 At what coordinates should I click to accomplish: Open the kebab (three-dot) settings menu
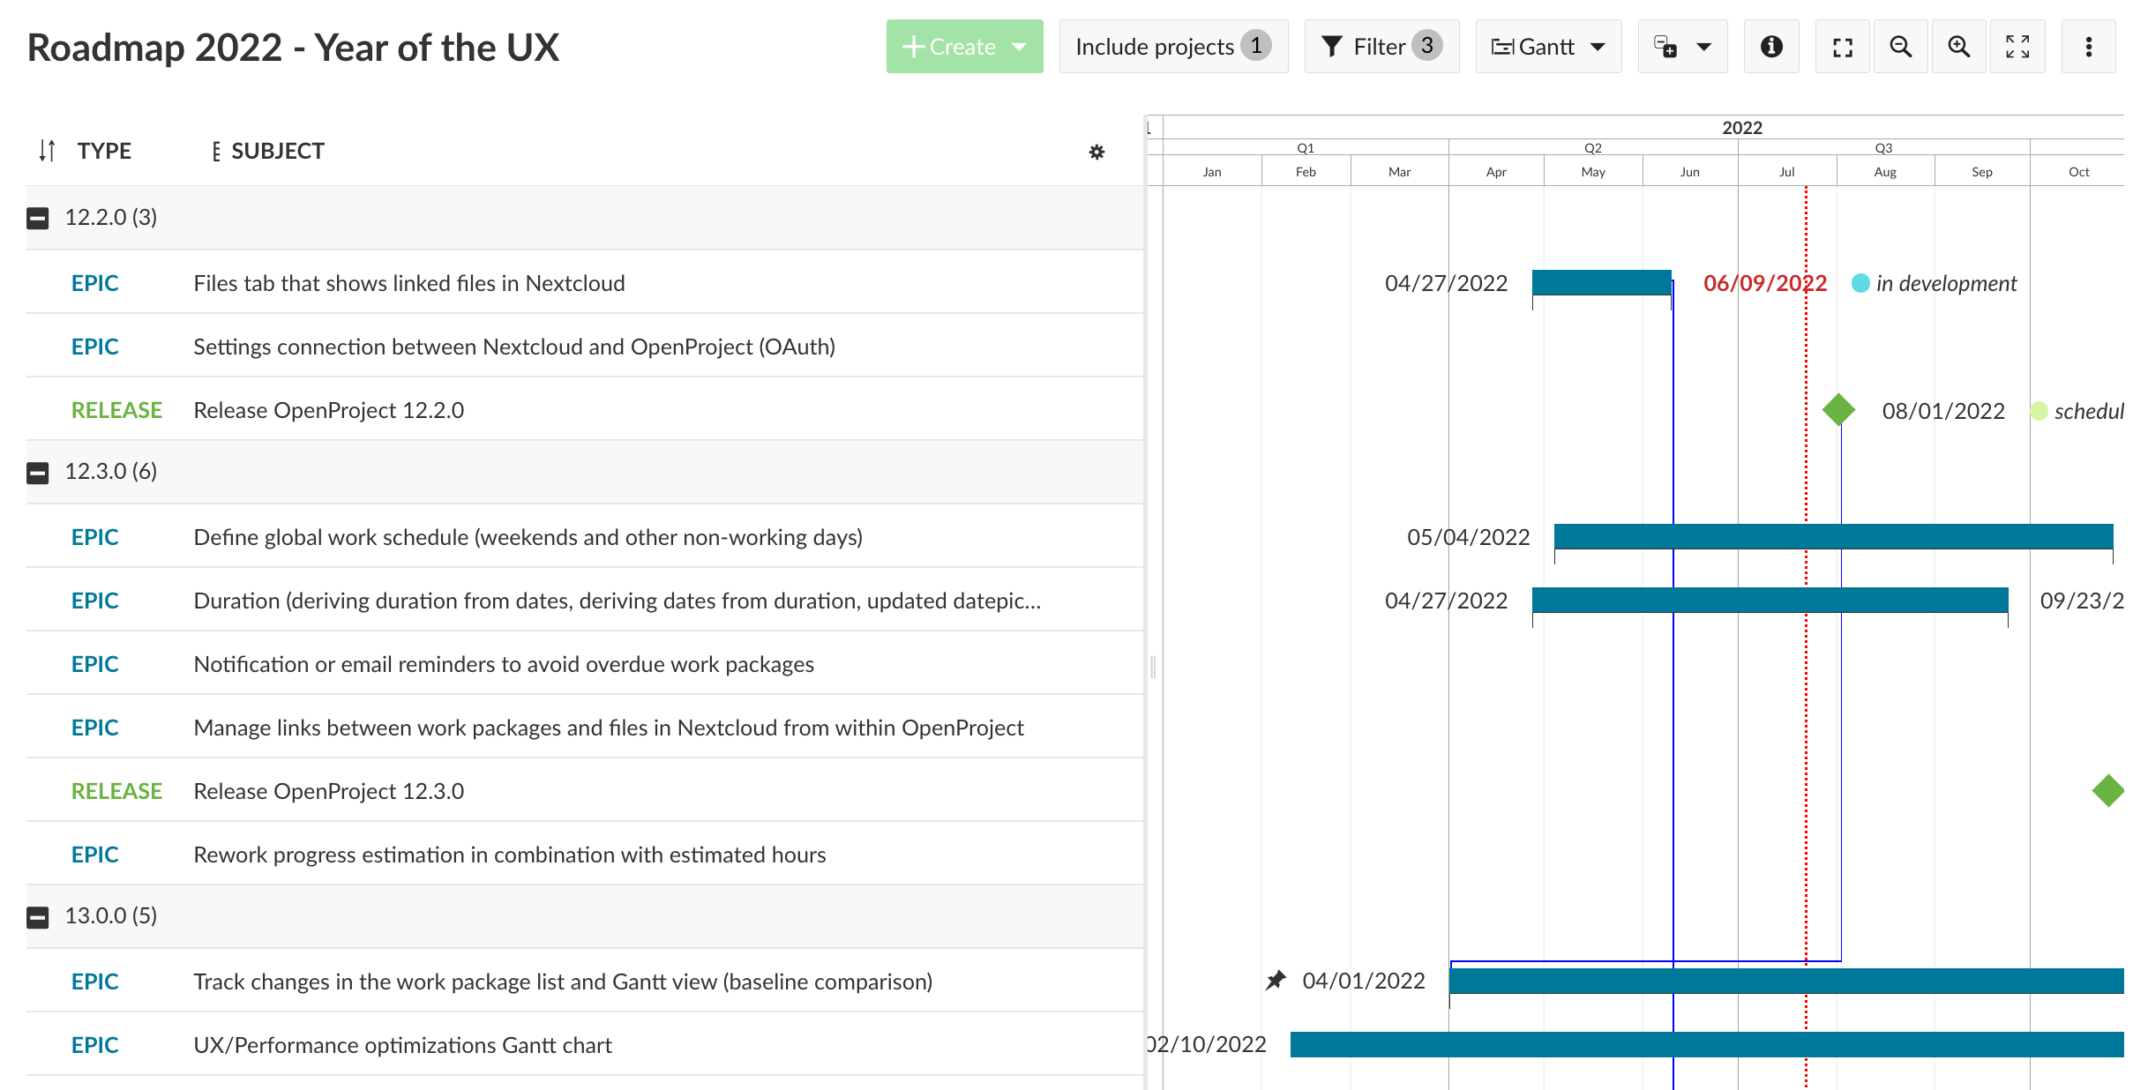pyautogui.click(x=2088, y=46)
